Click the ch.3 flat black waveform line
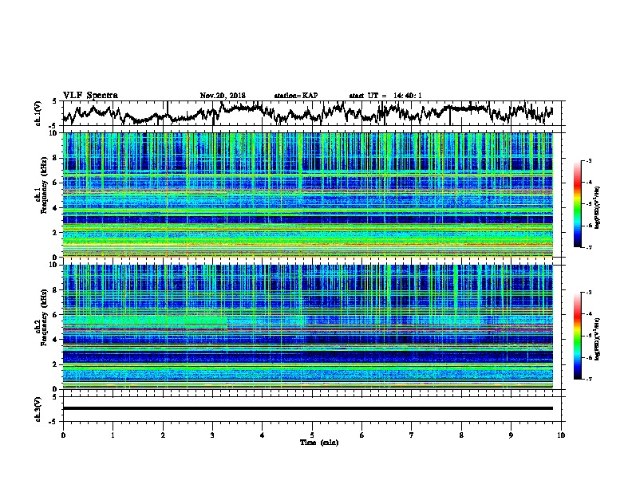The image size is (632, 488). 308,408
